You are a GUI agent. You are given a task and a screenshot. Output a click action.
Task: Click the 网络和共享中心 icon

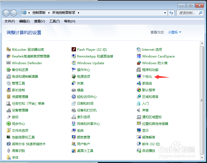click(74, 124)
